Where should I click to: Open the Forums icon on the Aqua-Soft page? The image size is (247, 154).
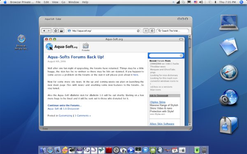pyautogui.click(x=86, y=47)
